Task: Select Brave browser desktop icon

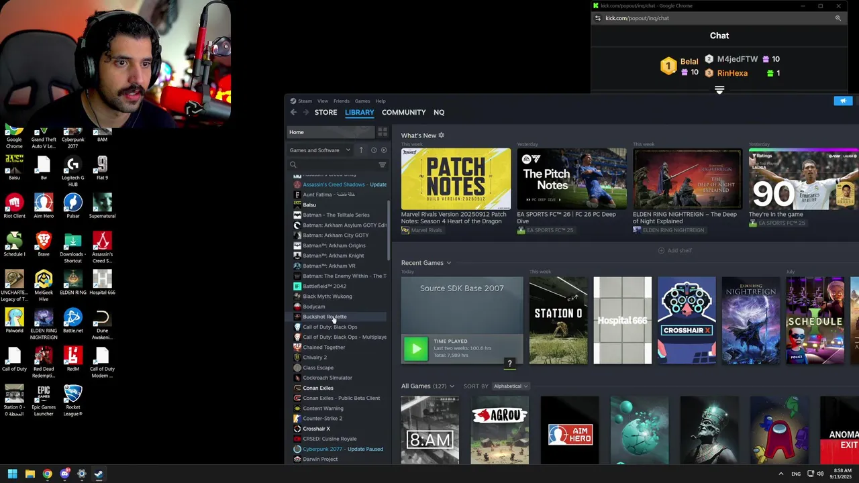Action: click(x=44, y=245)
